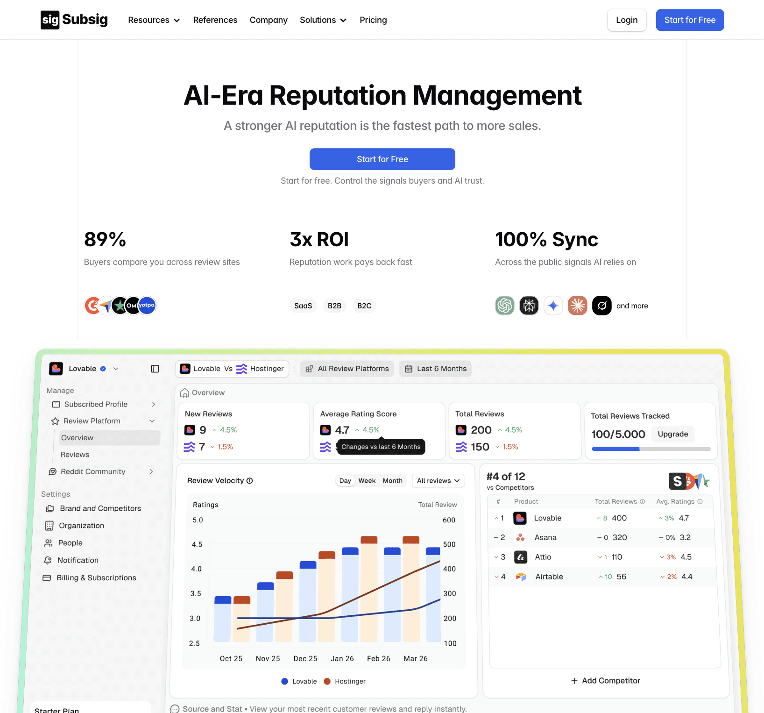The image size is (764, 713).
Task: Click the Lovable logo in sidebar header
Action: pyautogui.click(x=56, y=369)
